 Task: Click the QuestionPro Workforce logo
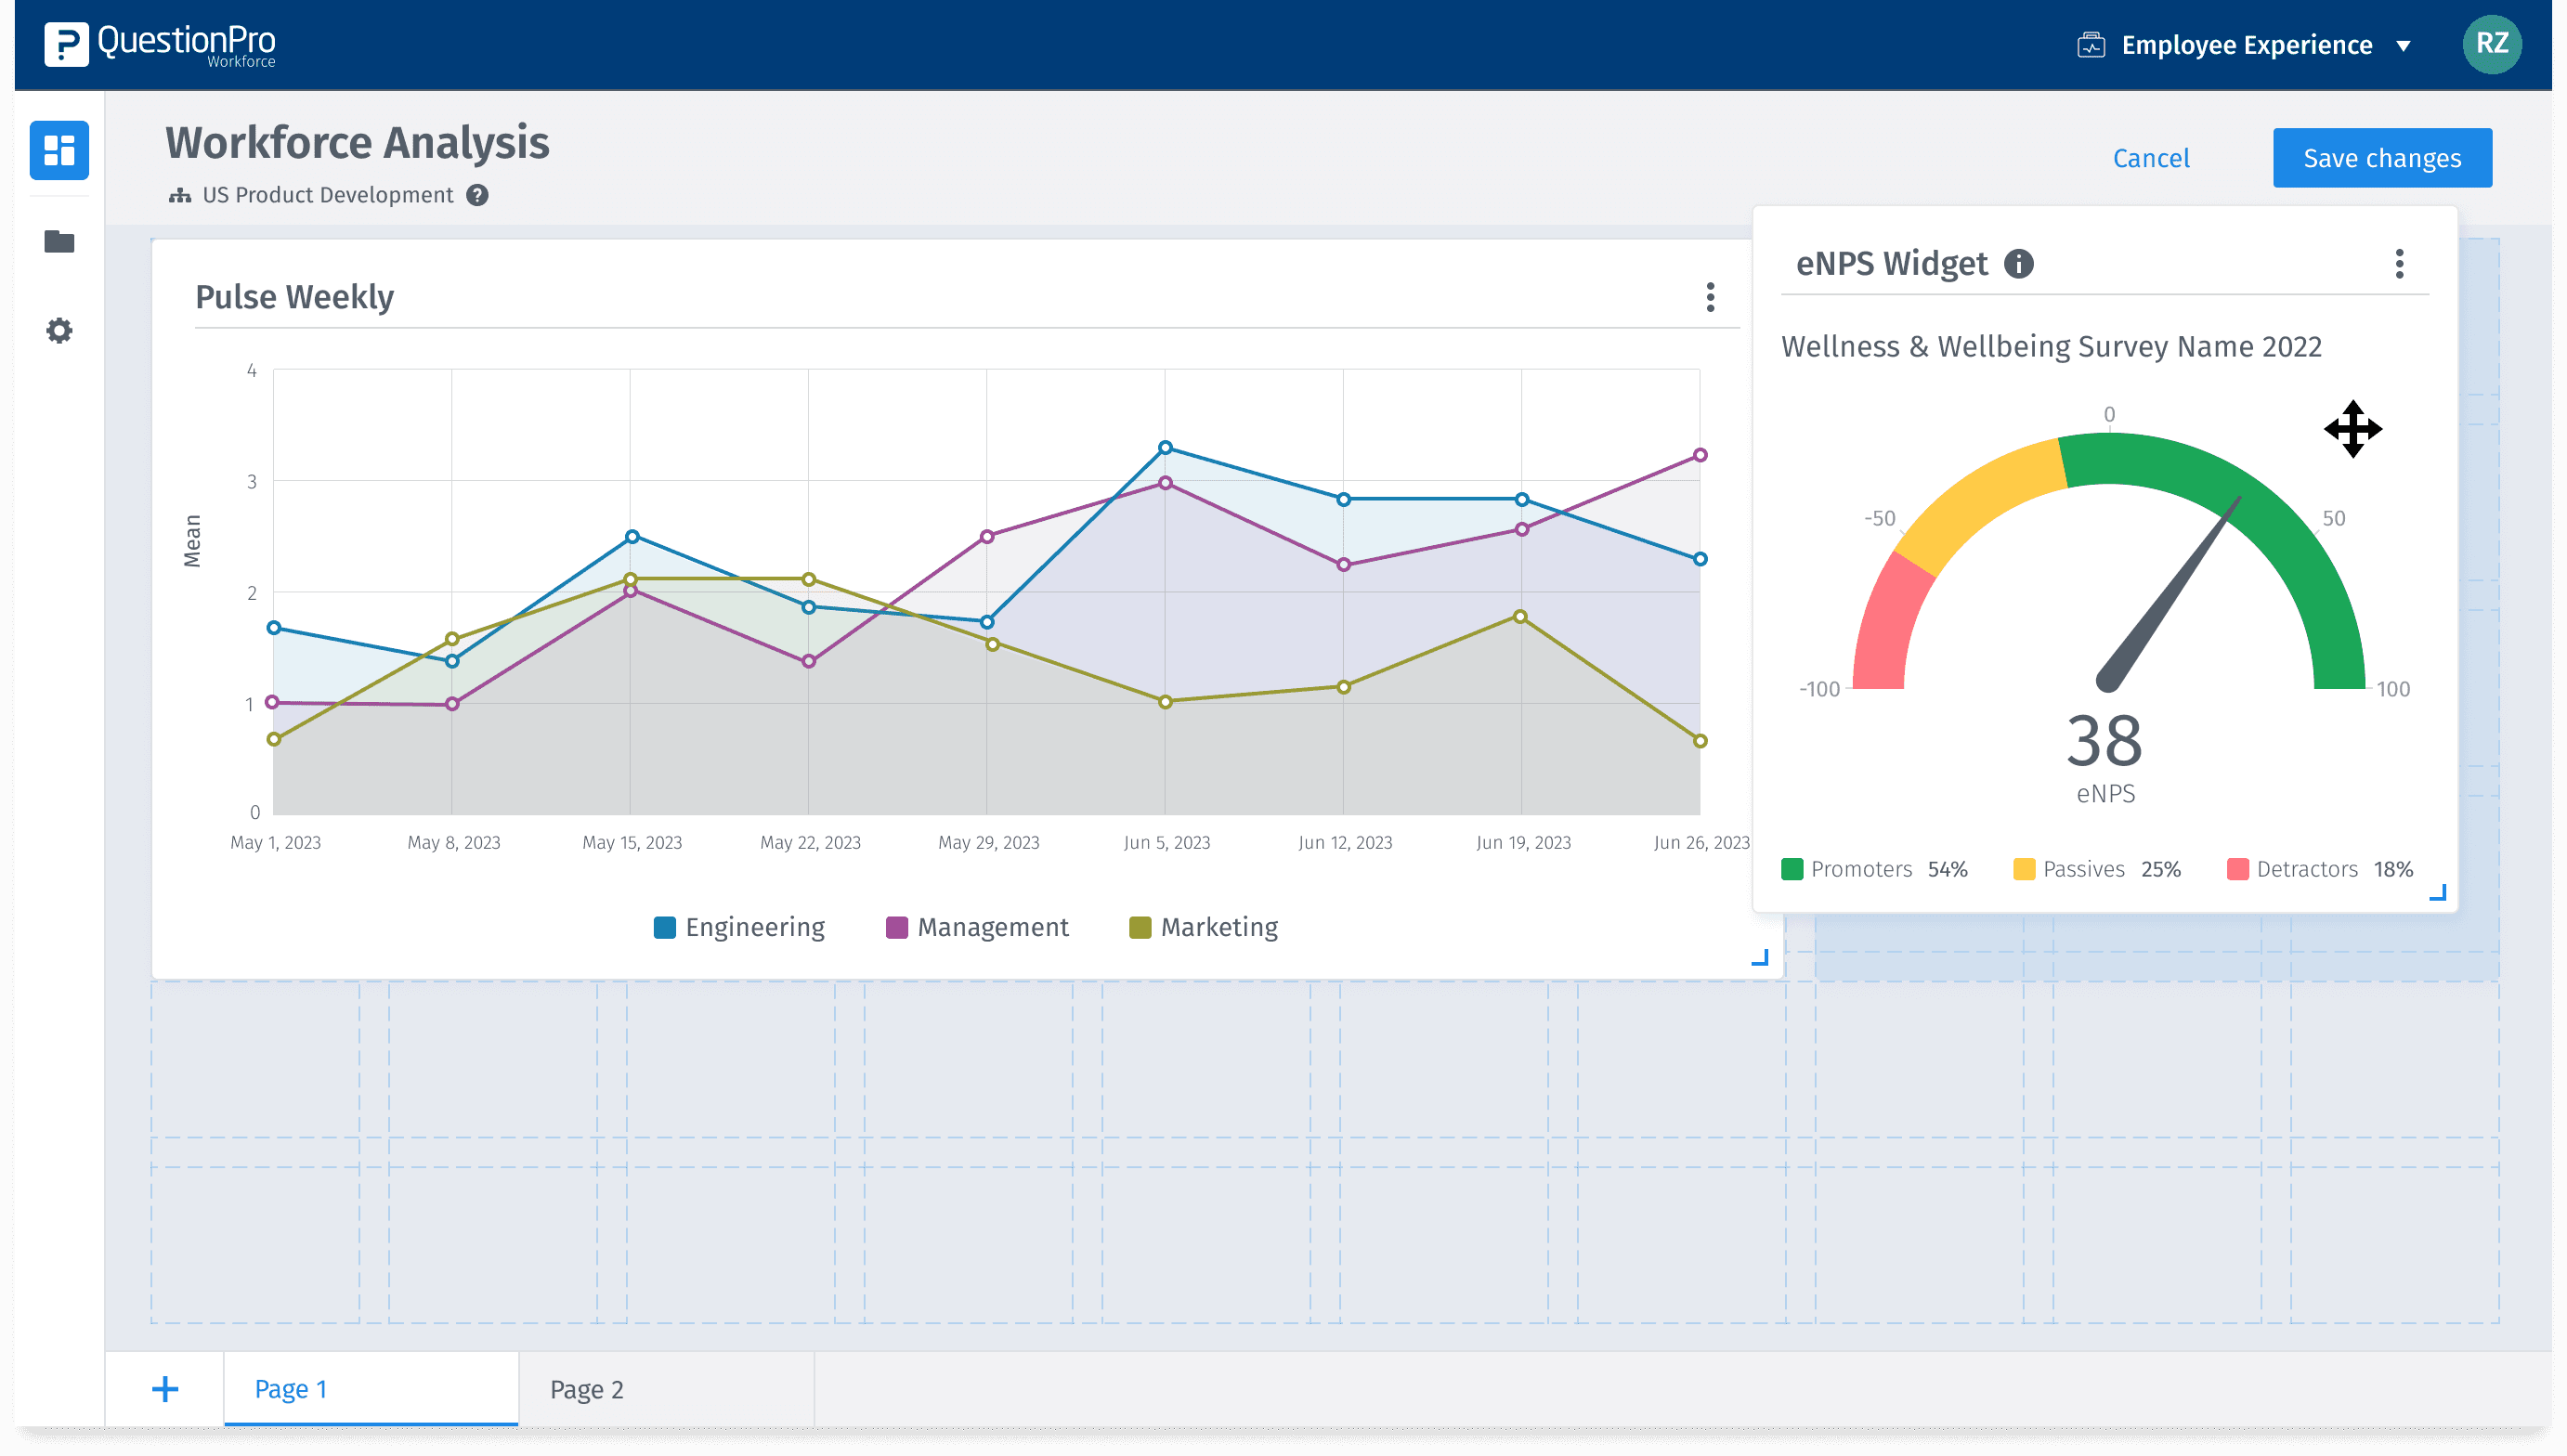[160, 45]
